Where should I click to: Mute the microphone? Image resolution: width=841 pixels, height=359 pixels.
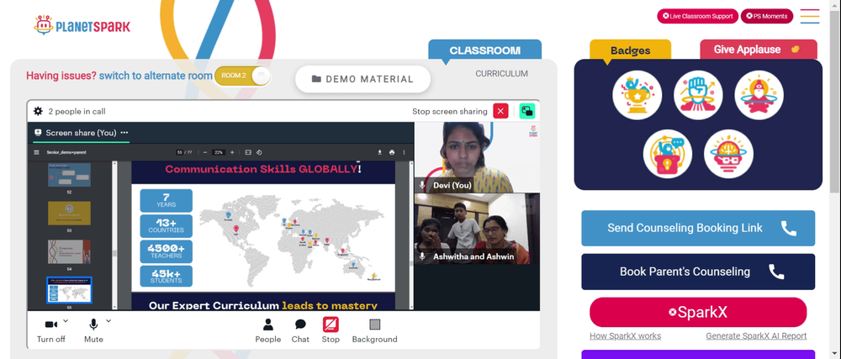tap(93, 330)
